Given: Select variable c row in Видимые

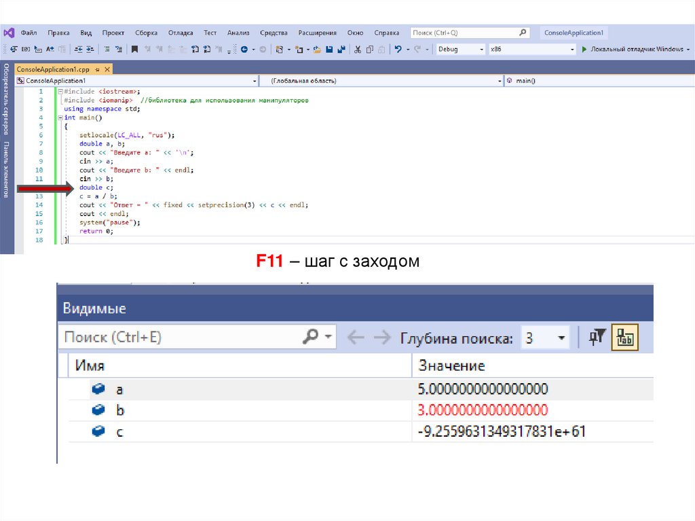Looking at the screenshot, I should 119,431.
